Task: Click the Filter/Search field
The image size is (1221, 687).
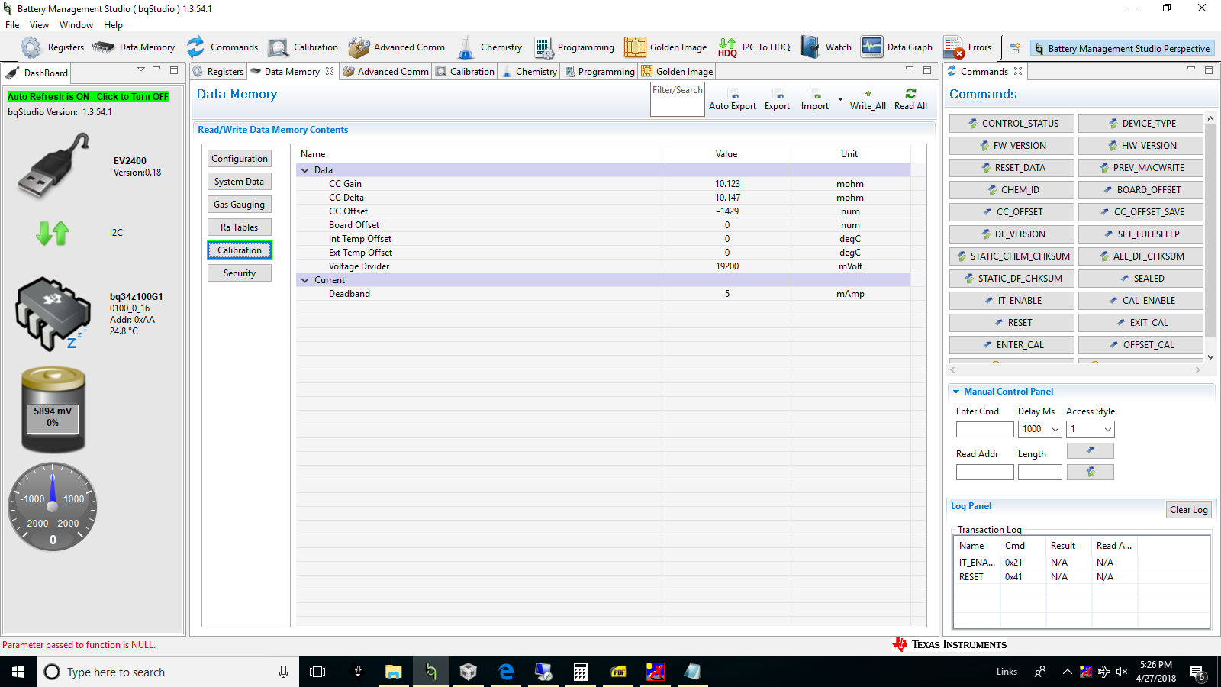Action: [678, 100]
